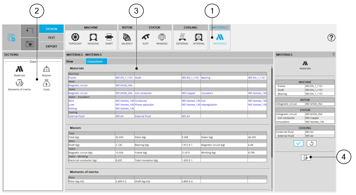The width and height of the screenshot is (356, 195).
Task: Expand the Internal Fluid cooling row
Action: pos(277,132)
